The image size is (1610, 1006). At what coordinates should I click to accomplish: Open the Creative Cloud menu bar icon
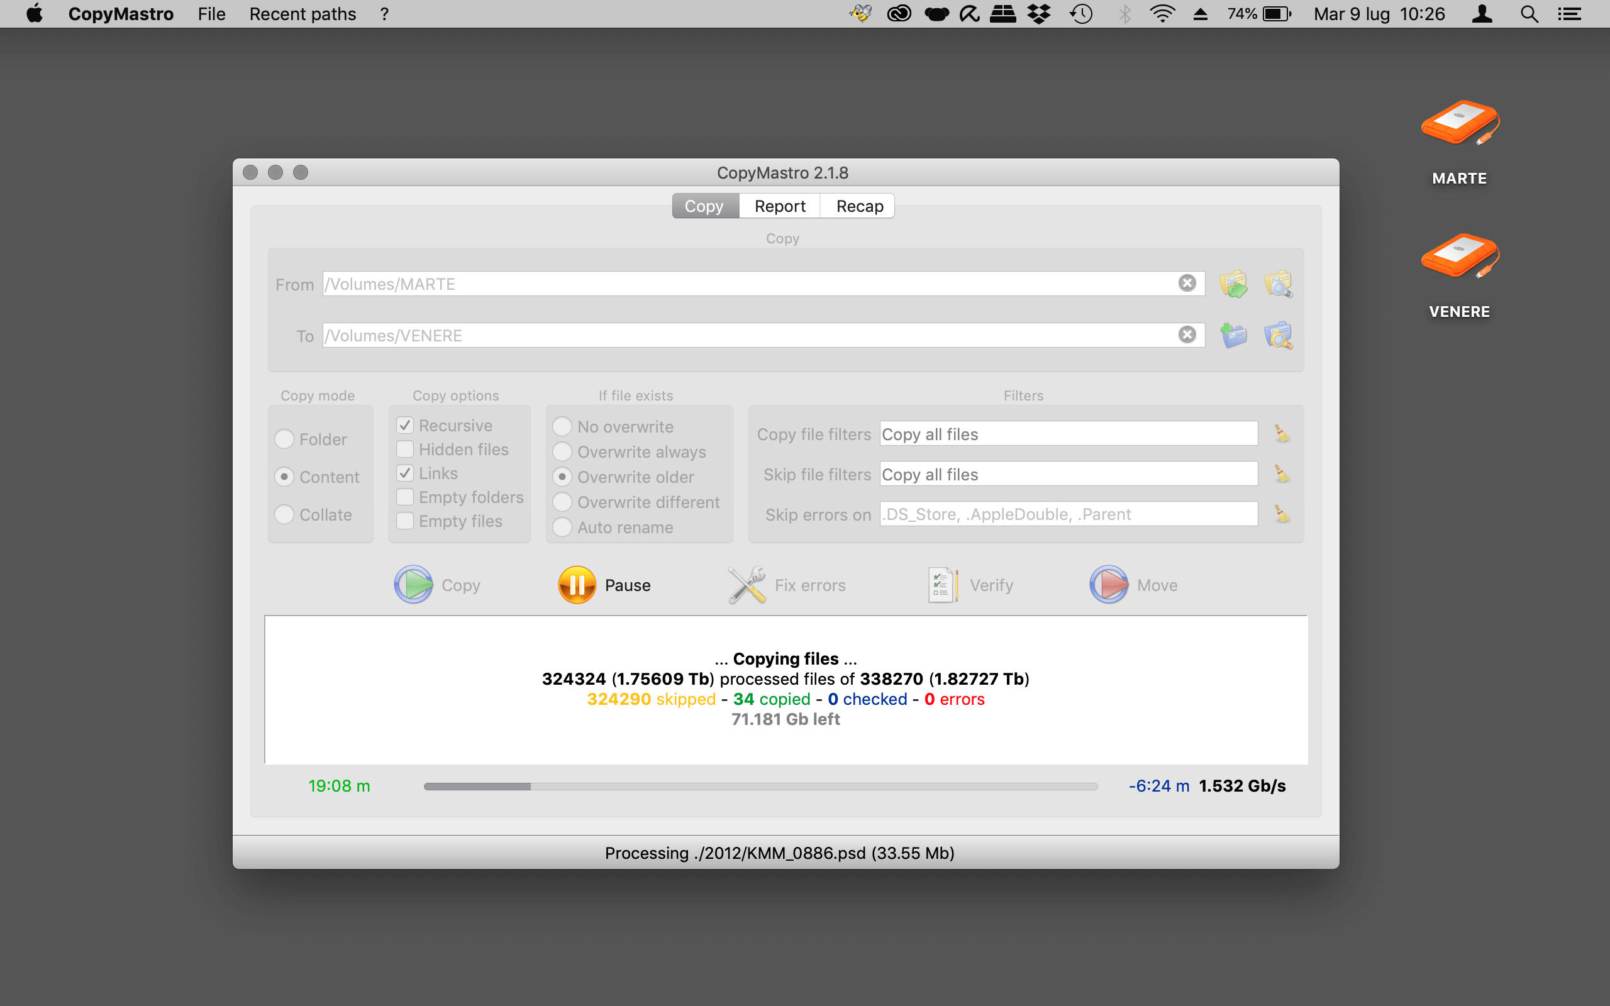pyautogui.click(x=899, y=13)
